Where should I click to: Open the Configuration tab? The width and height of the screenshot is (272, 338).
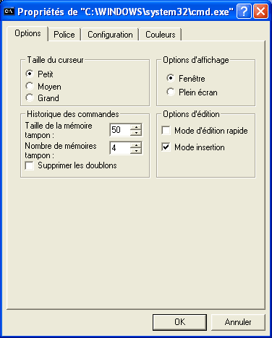[110, 35]
